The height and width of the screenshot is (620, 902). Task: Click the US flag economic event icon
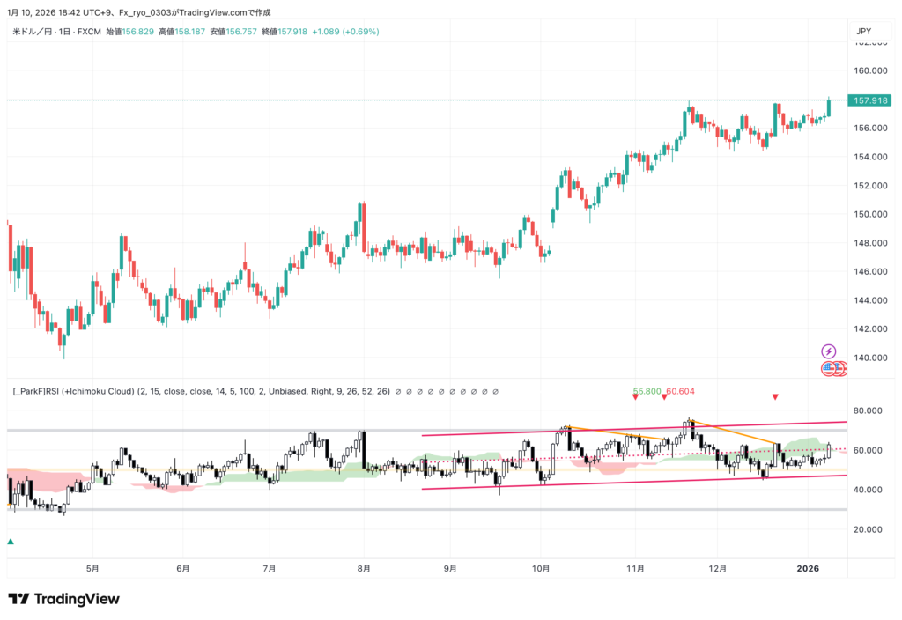tap(829, 368)
